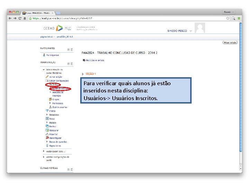Screen dimensions: 249x187
Task: Open the SINESIO PESCO user dropdown arrow
Action: (191, 31)
